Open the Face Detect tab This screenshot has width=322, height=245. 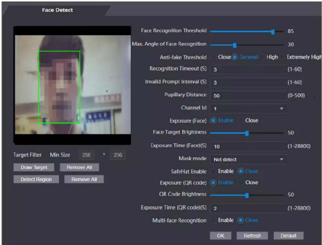point(57,10)
